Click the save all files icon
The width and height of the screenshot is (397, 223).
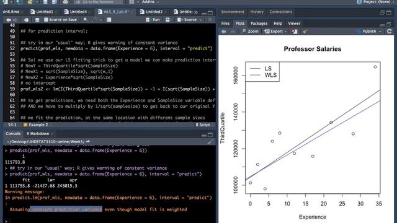(x=54, y=2)
